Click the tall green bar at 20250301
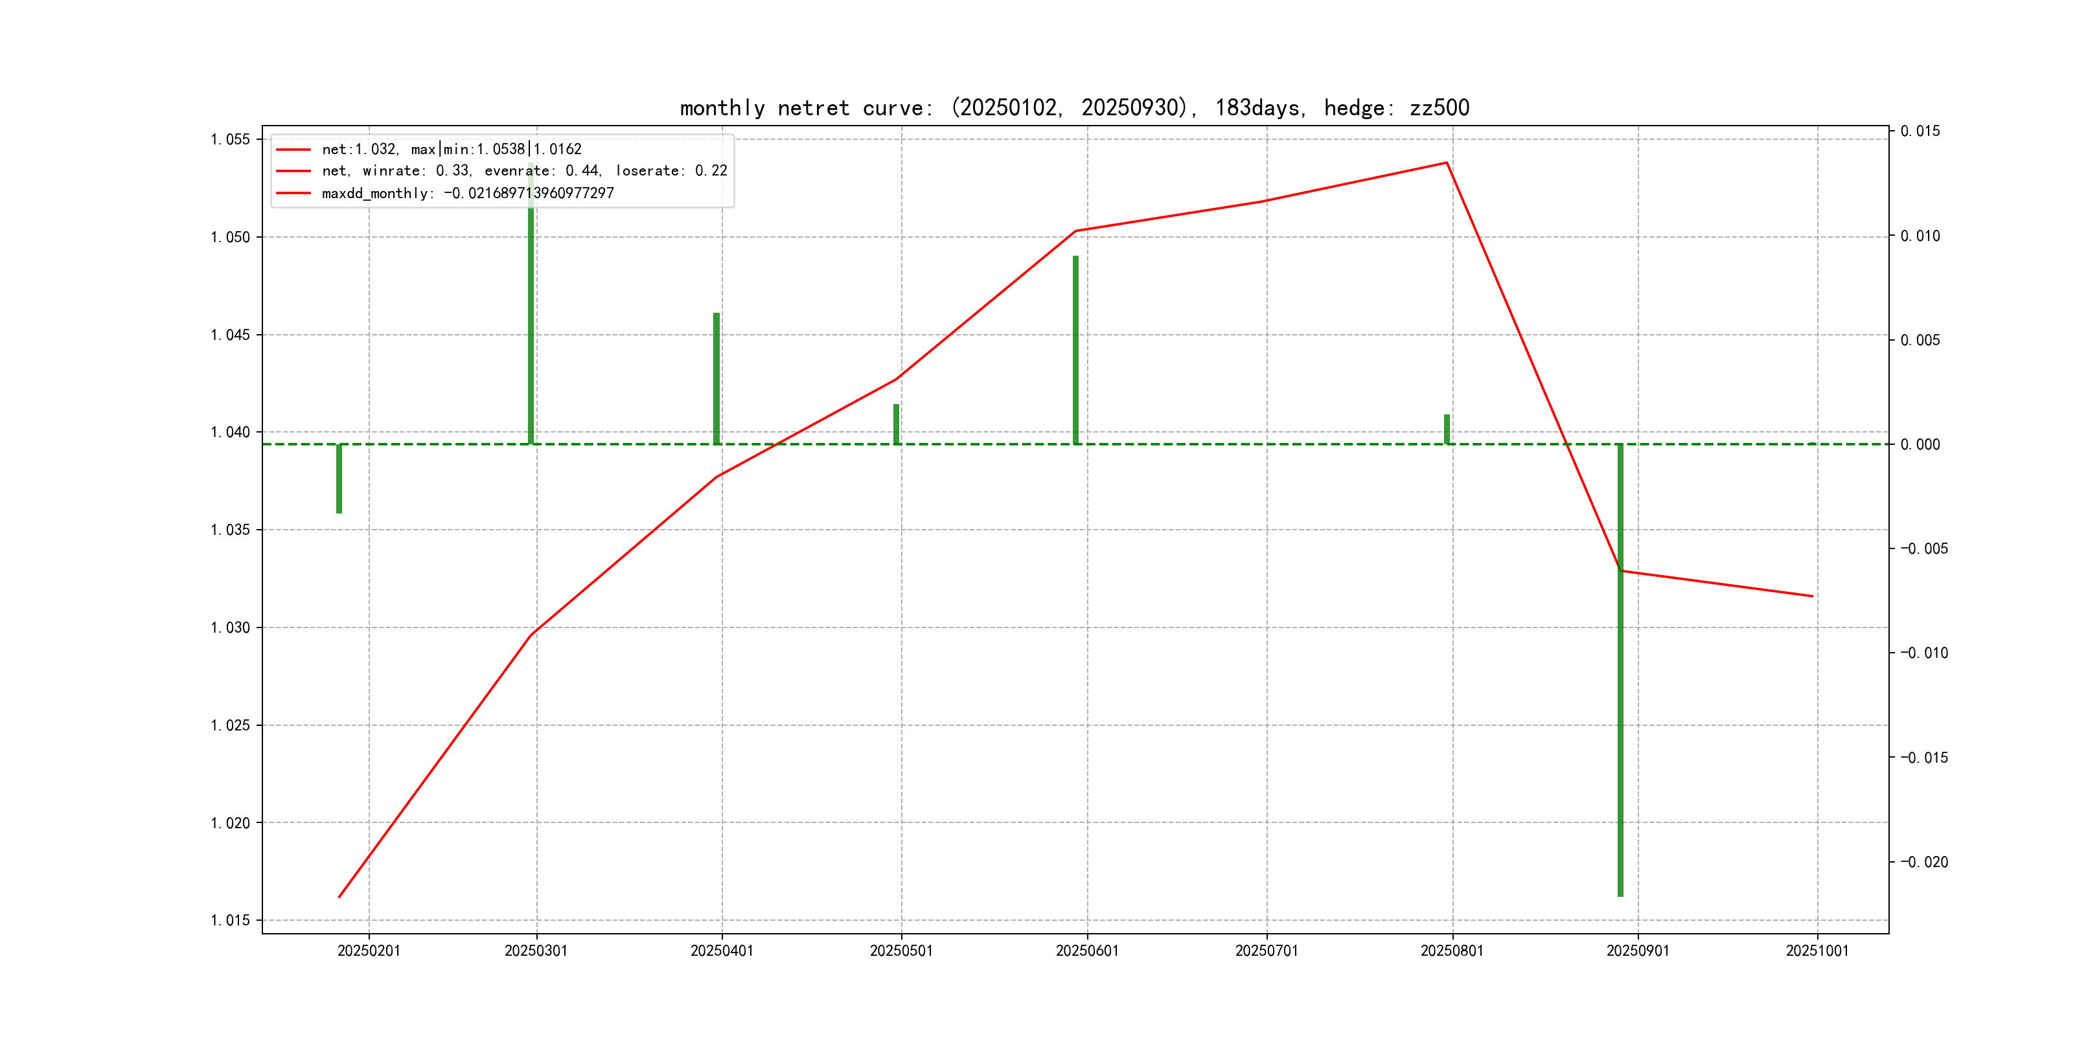The width and height of the screenshot is (2099, 1049). pyautogui.click(x=531, y=326)
